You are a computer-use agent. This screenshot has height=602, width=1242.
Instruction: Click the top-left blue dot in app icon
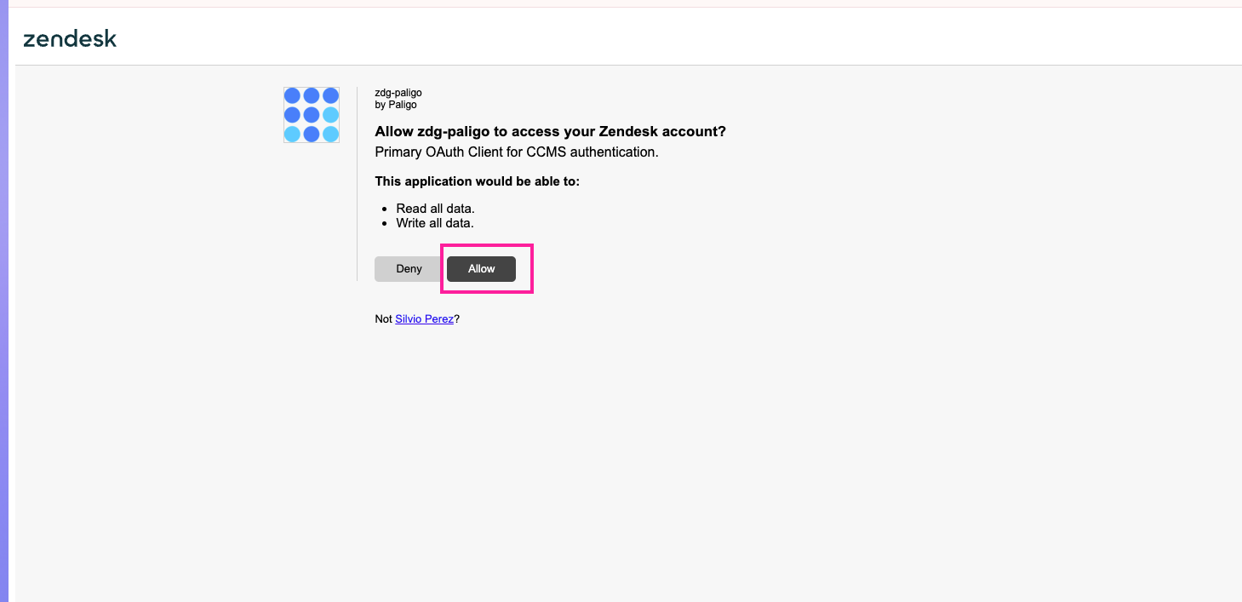291,95
